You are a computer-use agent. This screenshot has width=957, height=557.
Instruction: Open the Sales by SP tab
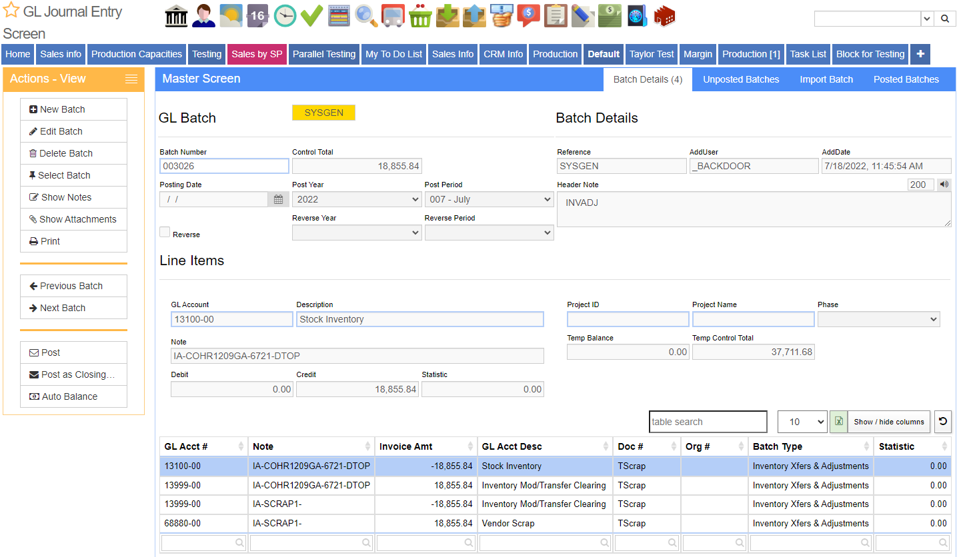(257, 55)
